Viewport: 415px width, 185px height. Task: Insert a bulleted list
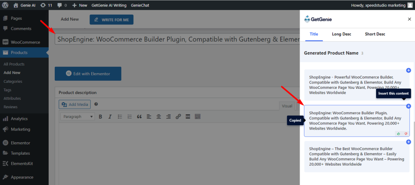[120, 116]
